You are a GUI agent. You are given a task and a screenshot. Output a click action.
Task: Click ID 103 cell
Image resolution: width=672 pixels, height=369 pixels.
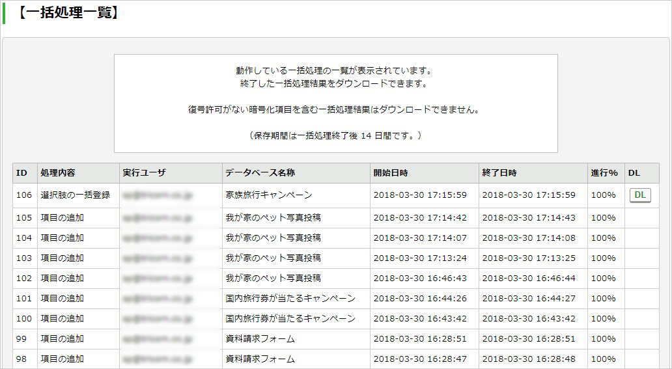pos(24,258)
